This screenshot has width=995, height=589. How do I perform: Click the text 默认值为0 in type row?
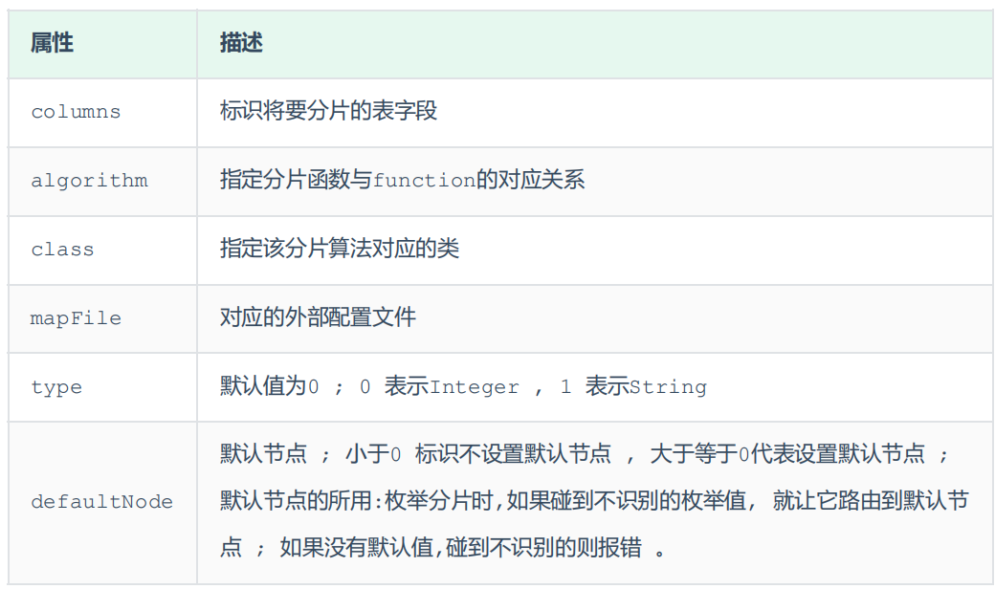pyautogui.click(x=269, y=386)
